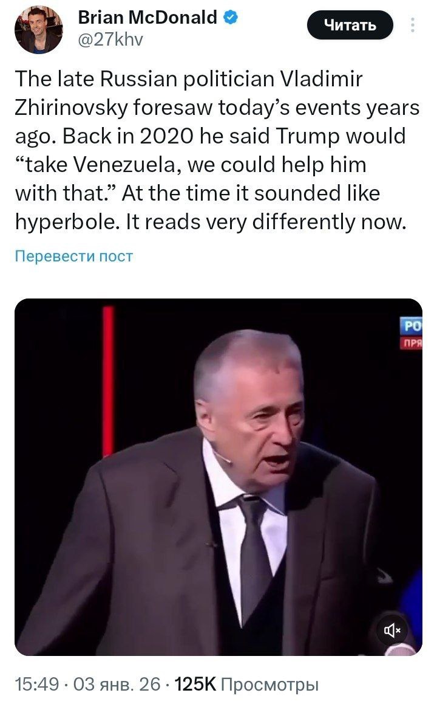Click the red vertical bar in the video

pos(109,381)
